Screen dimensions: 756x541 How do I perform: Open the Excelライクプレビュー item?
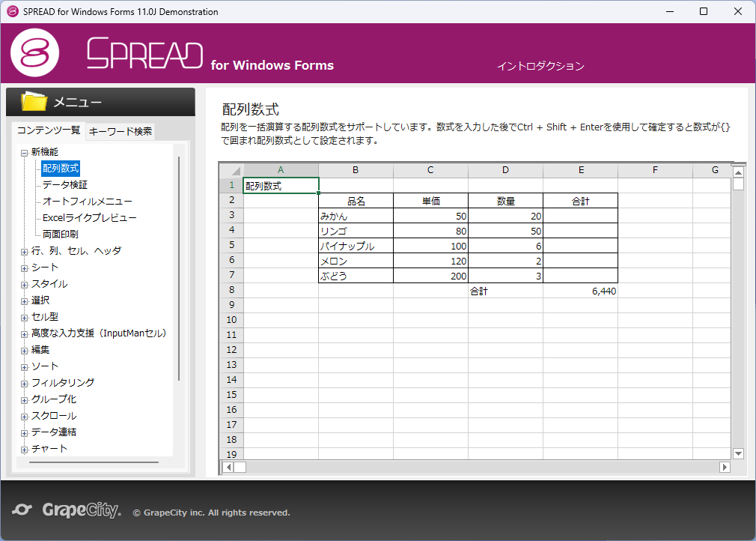click(x=90, y=217)
